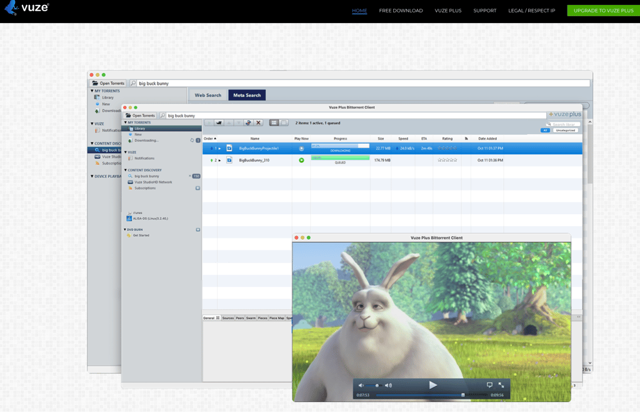Click the 150 results badge

[x=196, y=176]
